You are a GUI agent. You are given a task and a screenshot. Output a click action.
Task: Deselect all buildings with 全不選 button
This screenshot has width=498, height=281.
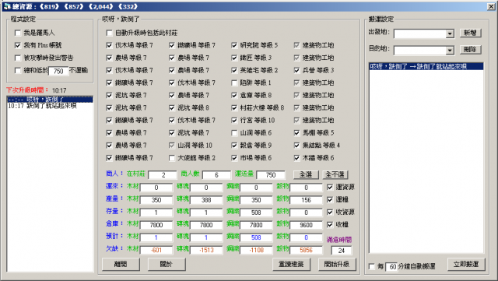[x=335, y=174]
